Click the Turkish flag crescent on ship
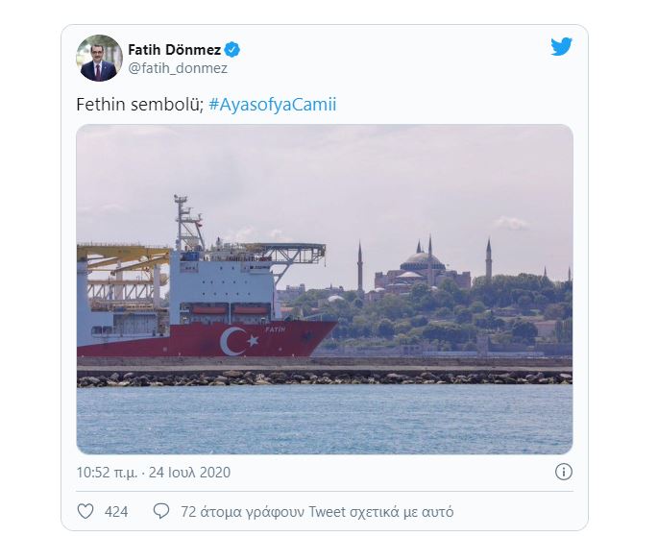The image size is (658, 536). click(233, 341)
